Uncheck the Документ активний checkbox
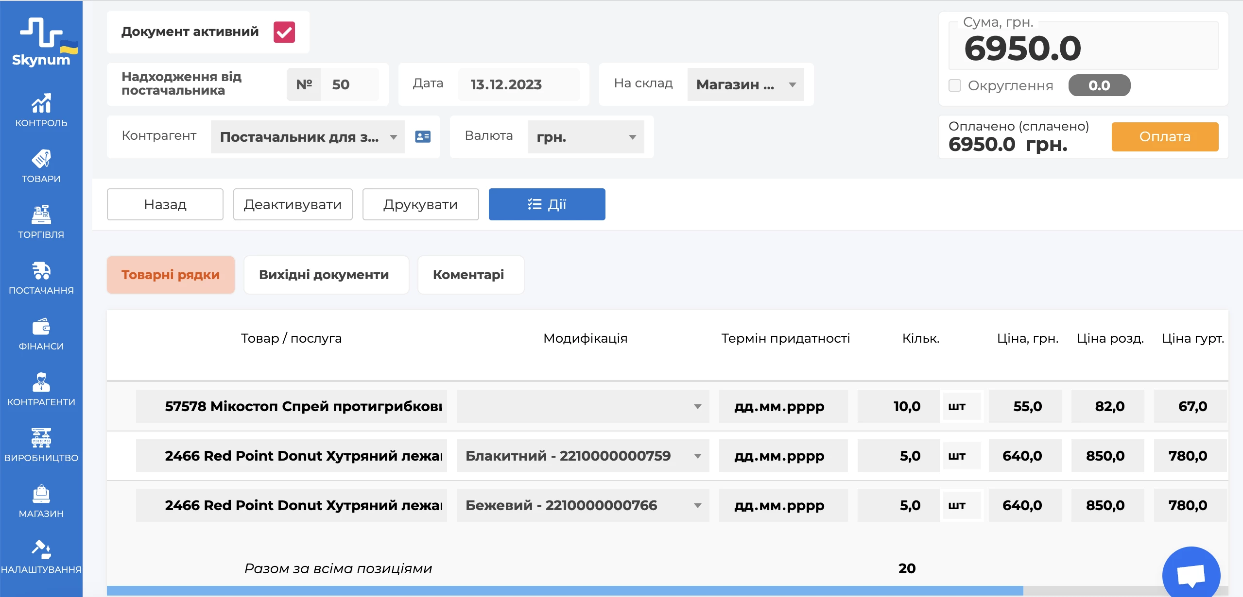Viewport: 1243px width, 597px height. [x=284, y=32]
